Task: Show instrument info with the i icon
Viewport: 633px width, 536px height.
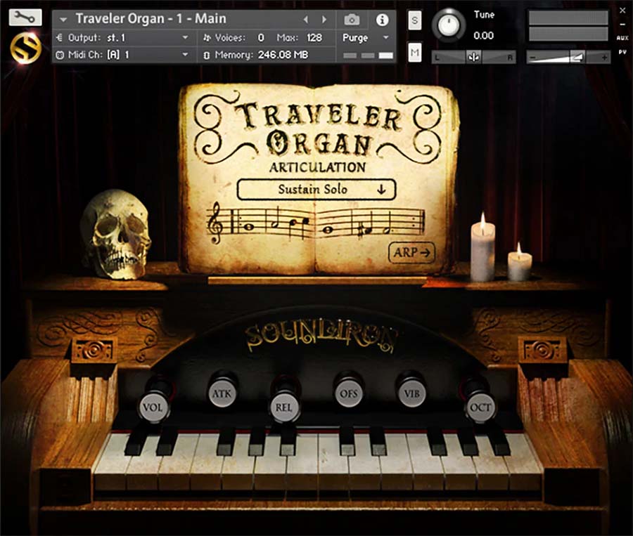Action: pyautogui.click(x=382, y=20)
